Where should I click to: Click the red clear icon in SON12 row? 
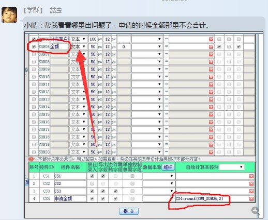coord(211,92)
